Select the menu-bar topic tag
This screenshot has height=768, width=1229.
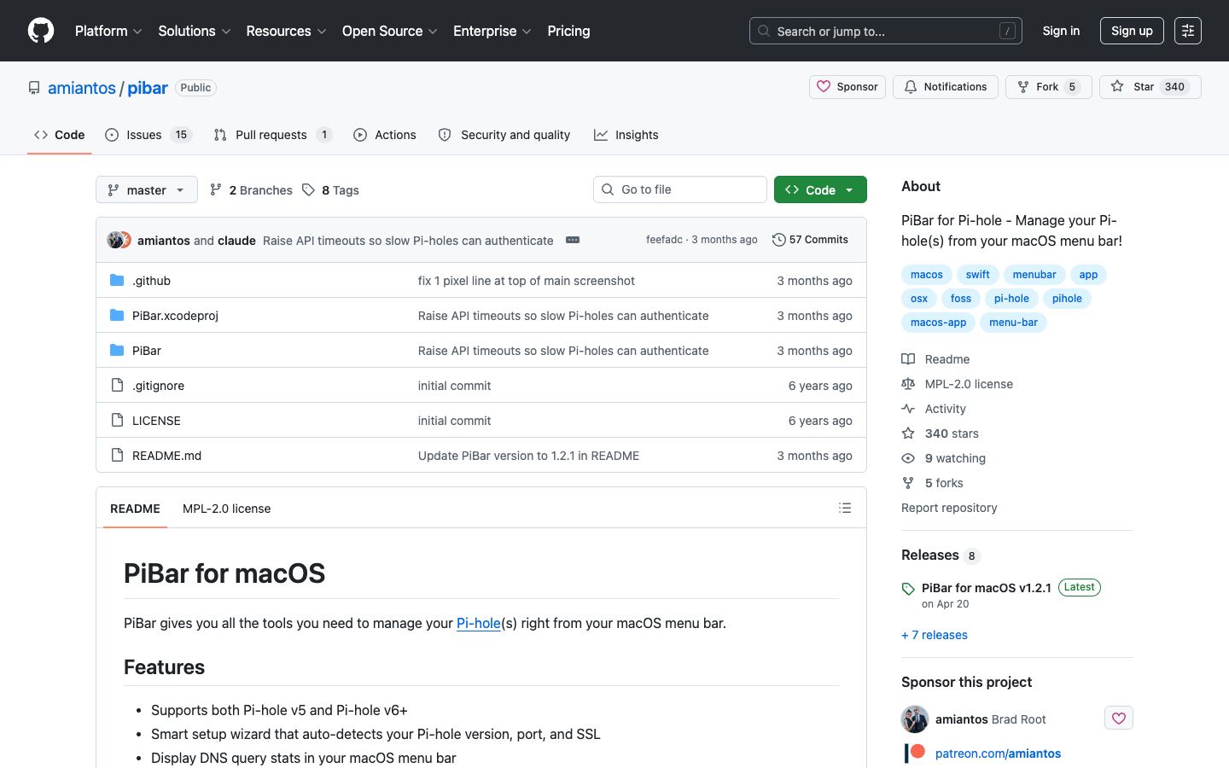pos(1013,323)
